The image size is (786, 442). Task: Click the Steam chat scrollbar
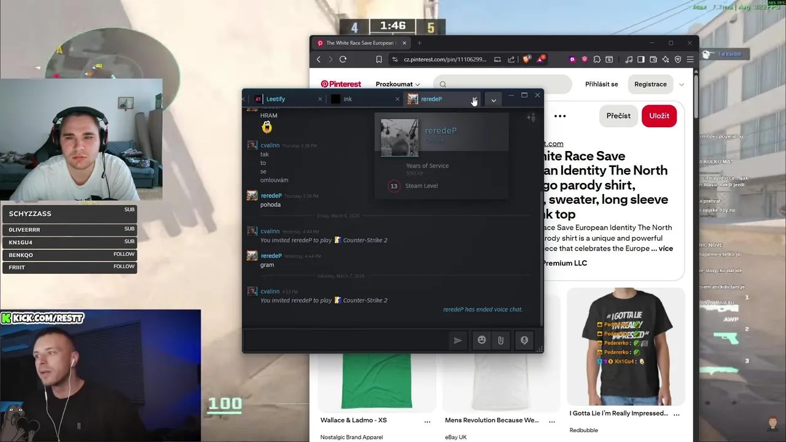tap(540, 258)
